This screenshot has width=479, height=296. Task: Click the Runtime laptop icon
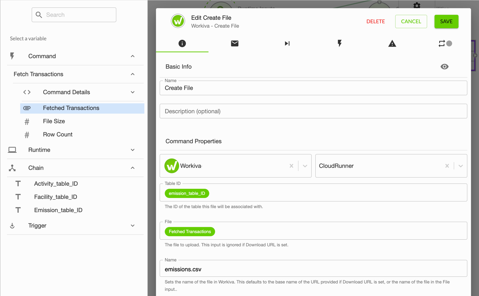click(12, 150)
